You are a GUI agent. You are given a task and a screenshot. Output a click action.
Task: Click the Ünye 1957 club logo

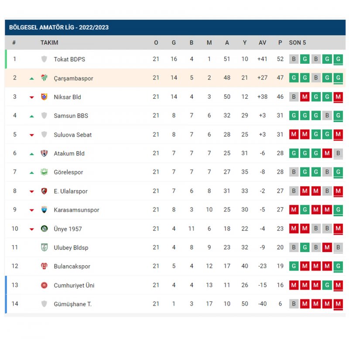pos(44,228)
